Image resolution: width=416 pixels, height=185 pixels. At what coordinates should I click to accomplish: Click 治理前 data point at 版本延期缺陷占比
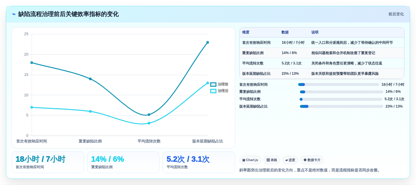pos(208,42)
